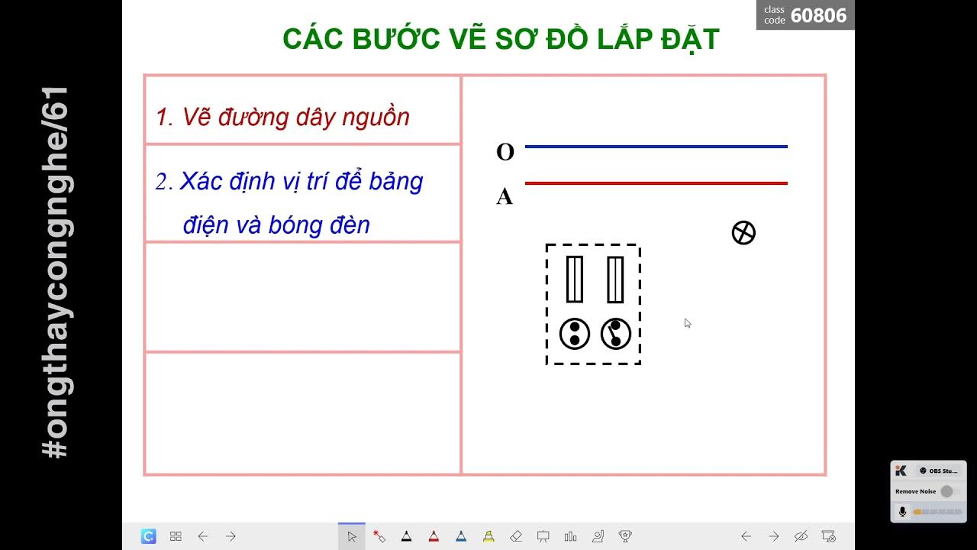Click the text 'Xác định vị trí để bảng'
The height and width of the screenshot is (550, 977).
301,182
